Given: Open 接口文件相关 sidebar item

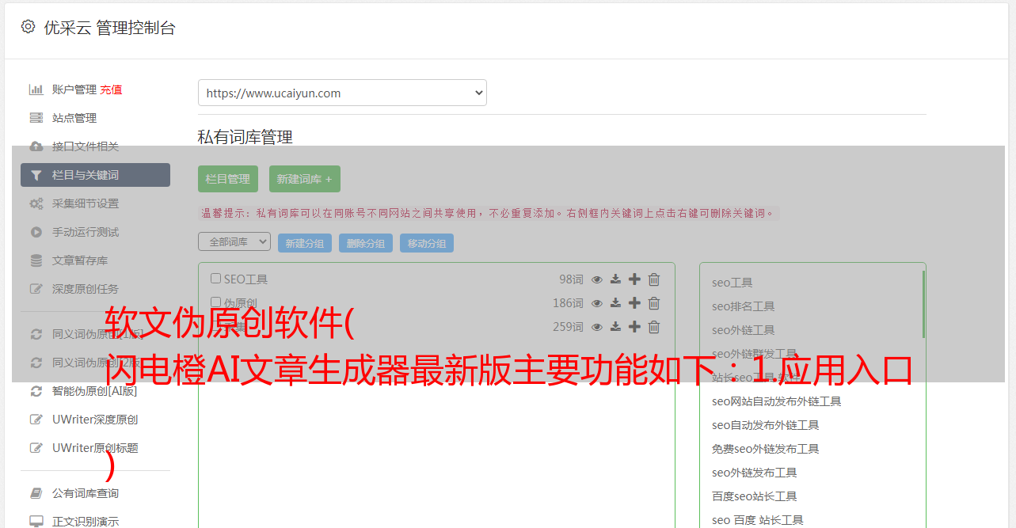Looking at the screenshot, I should click(86, 146).
